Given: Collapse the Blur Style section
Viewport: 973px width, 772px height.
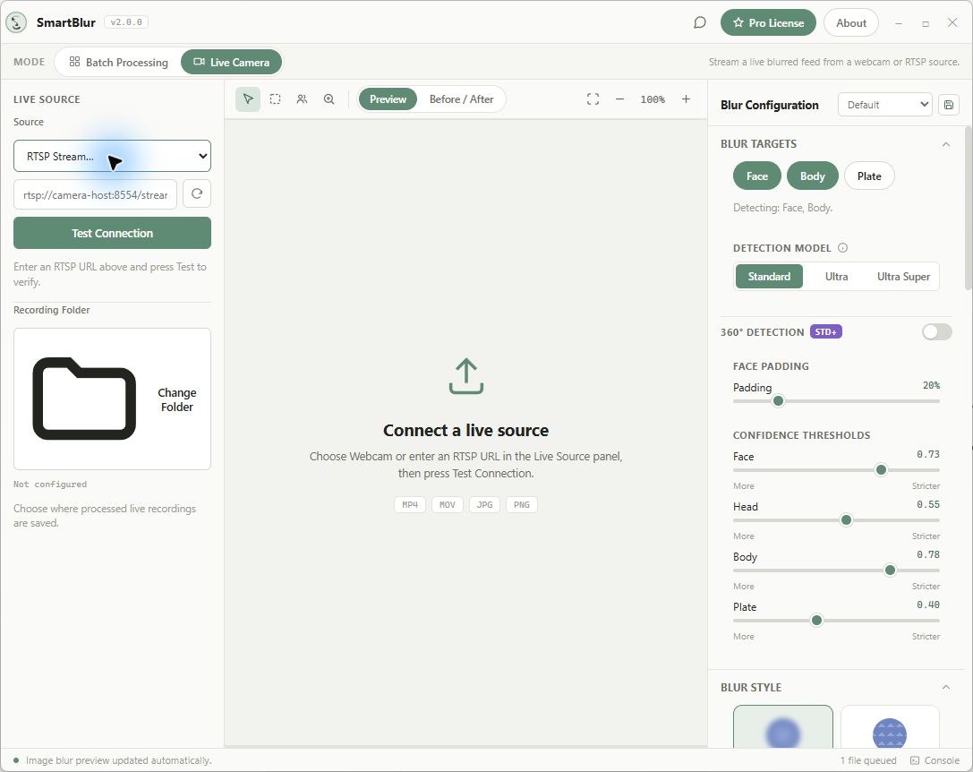Looking at the screenshot, I should coord(945,688).
